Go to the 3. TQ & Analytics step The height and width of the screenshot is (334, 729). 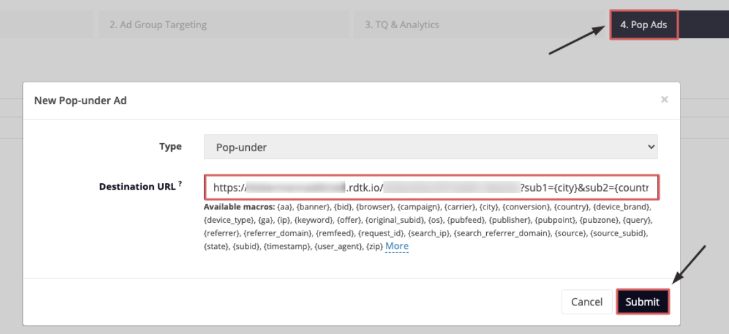pos(402,25)
